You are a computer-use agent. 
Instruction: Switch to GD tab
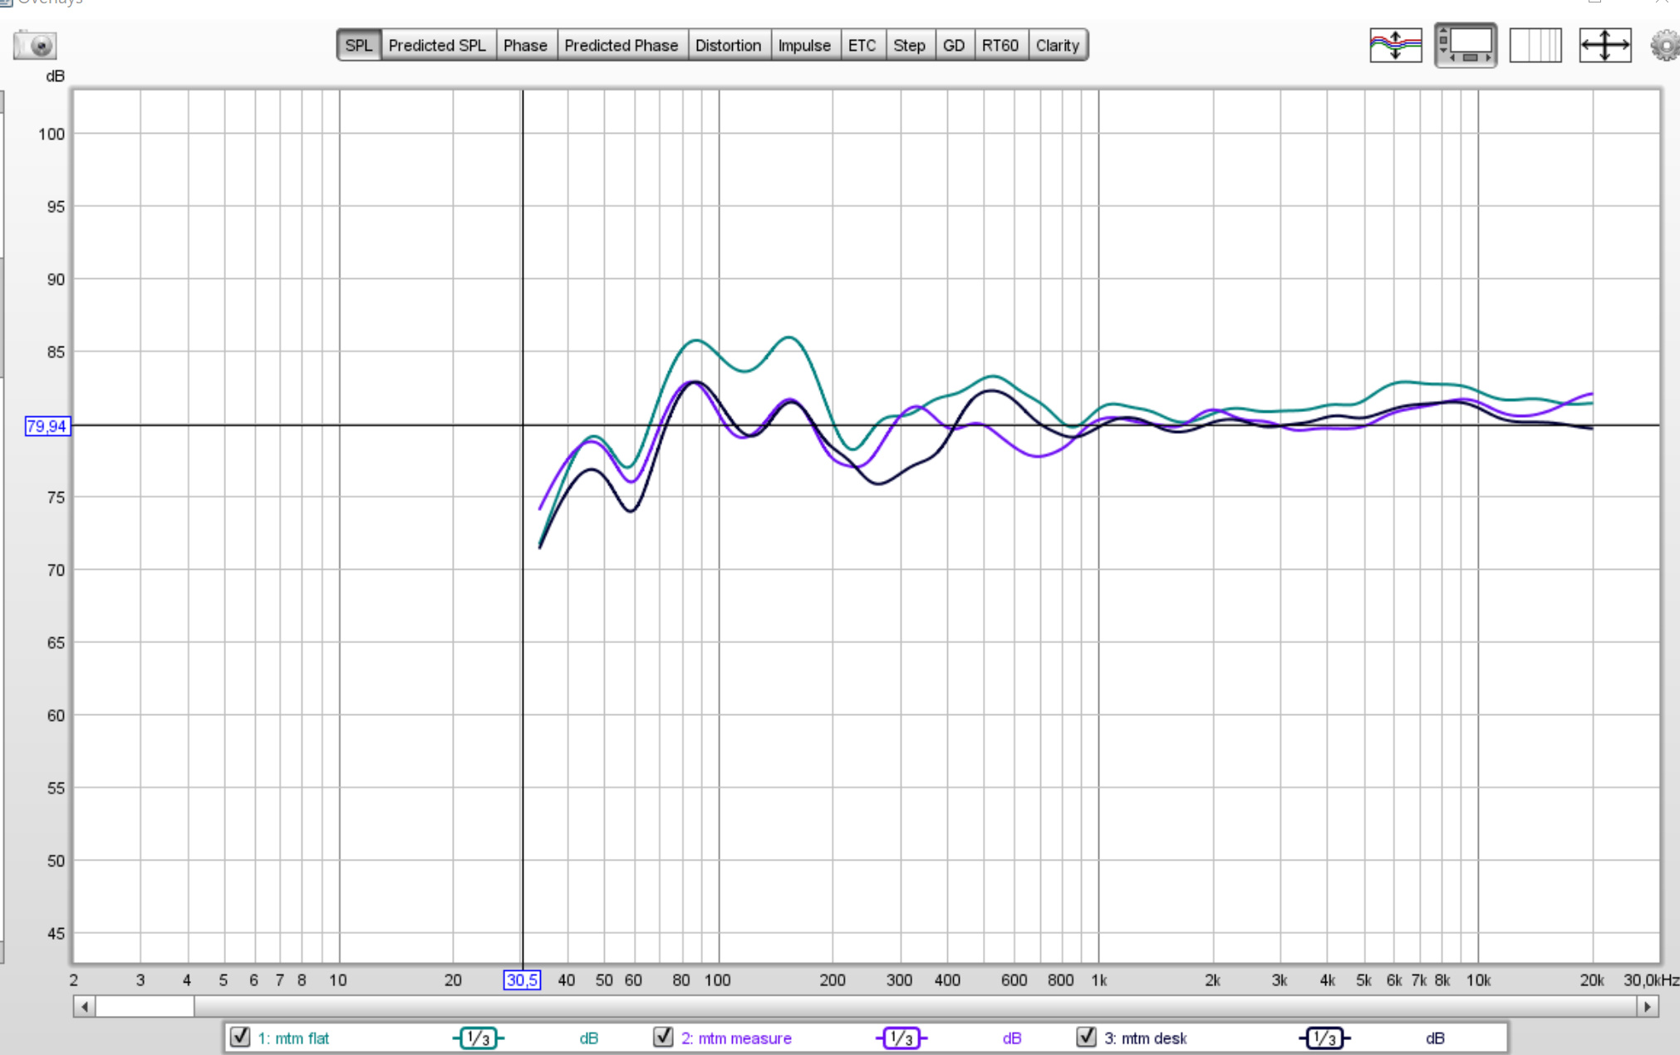coord(954,45)
